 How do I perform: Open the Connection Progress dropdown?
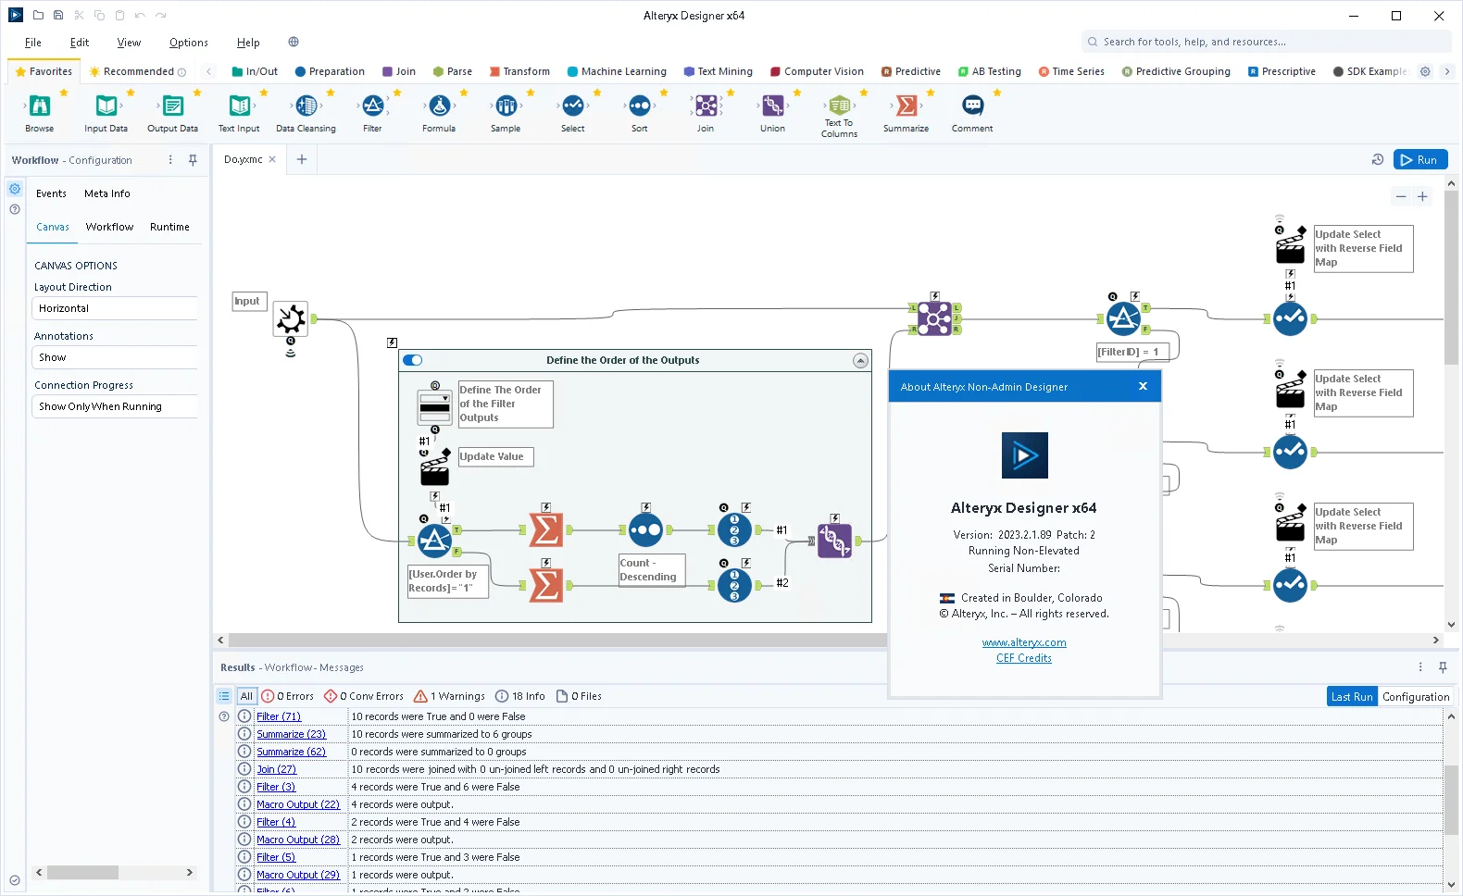[x=116, y=406]
